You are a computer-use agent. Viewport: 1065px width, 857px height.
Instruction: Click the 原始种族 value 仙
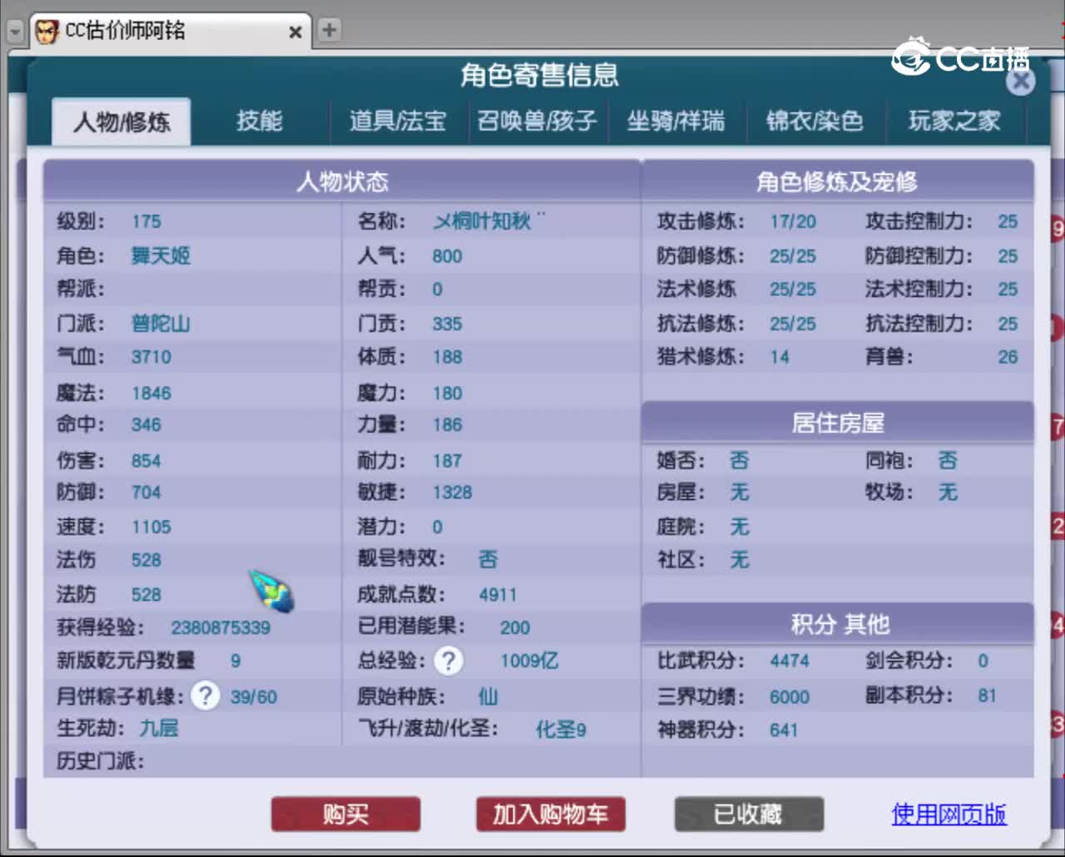[488, 696]
